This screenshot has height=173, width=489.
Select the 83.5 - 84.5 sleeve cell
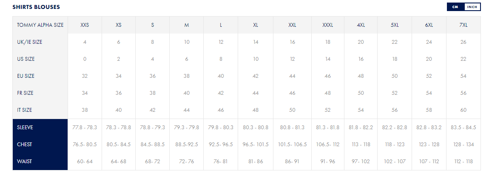tap(463, 128)
